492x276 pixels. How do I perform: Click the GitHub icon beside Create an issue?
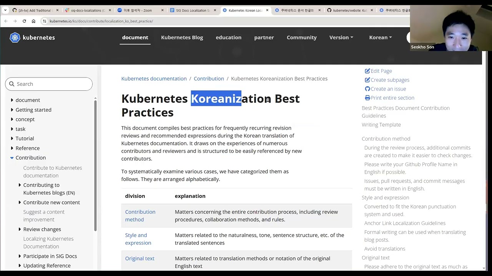point(367,89)
